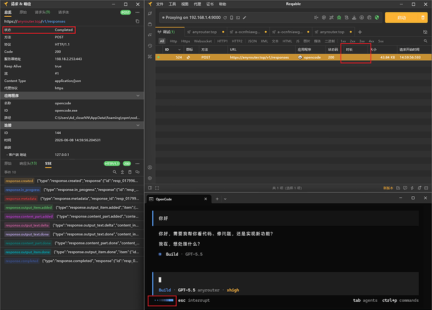
Task: Toggle the 2xx status filter
Action: (352, 41)
